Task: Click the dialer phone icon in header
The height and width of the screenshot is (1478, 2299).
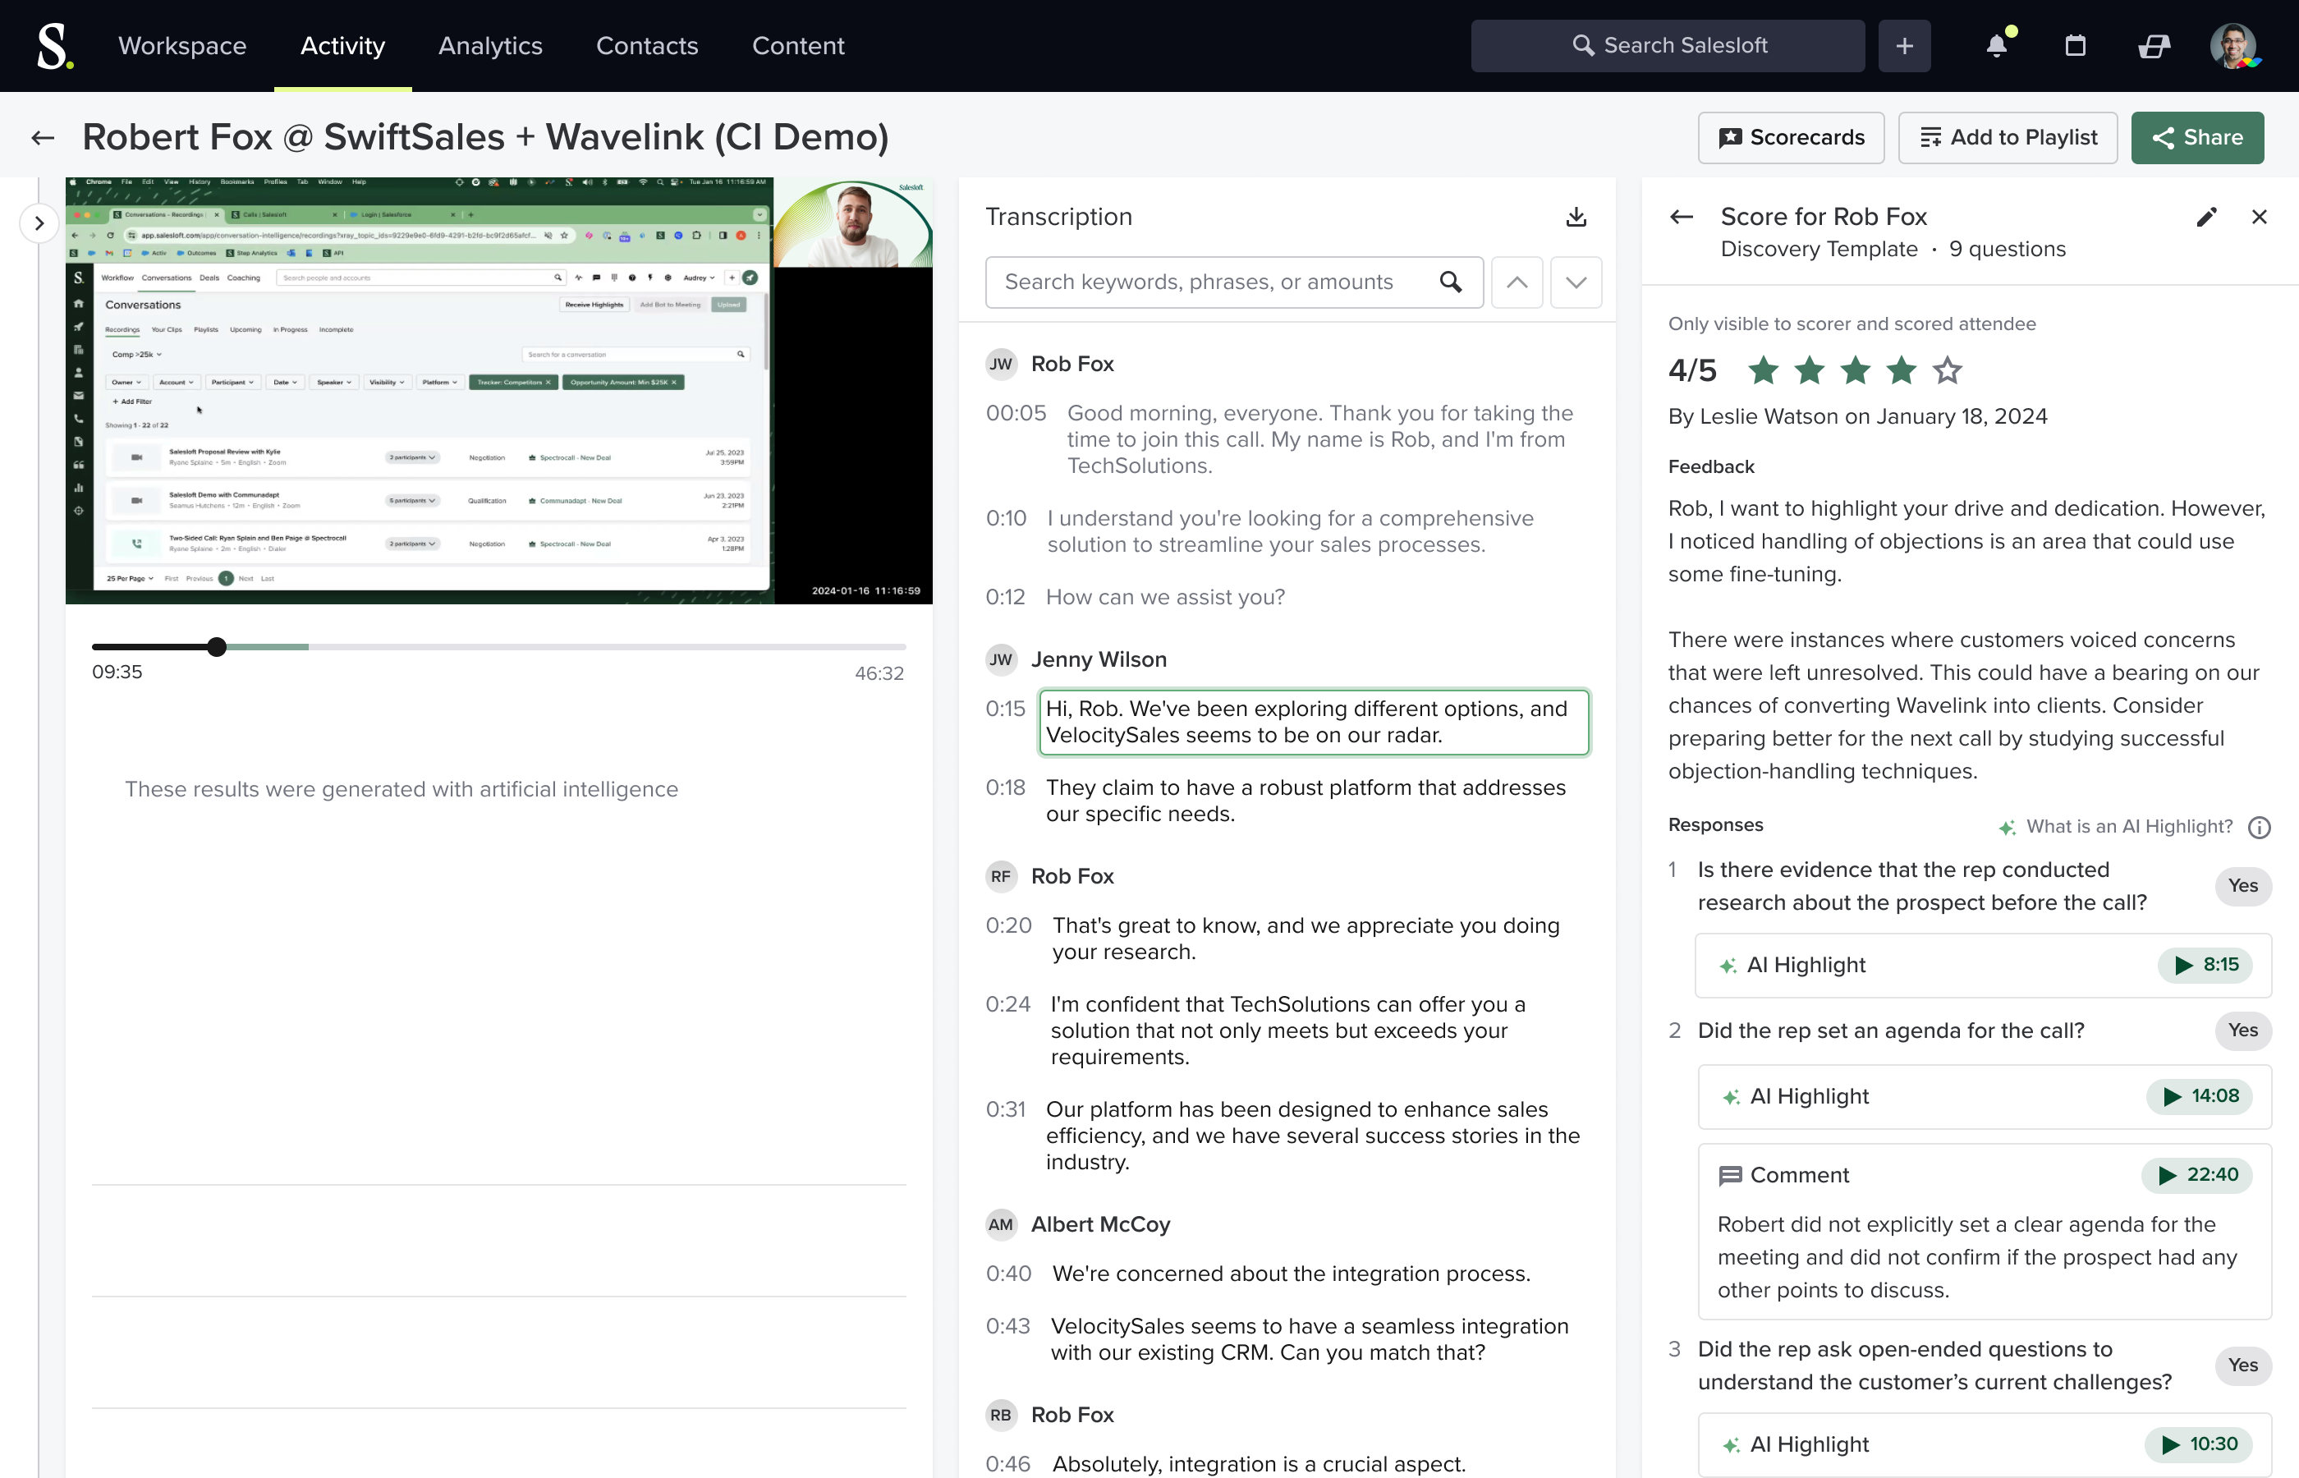Action: [x=2154, y=46]
